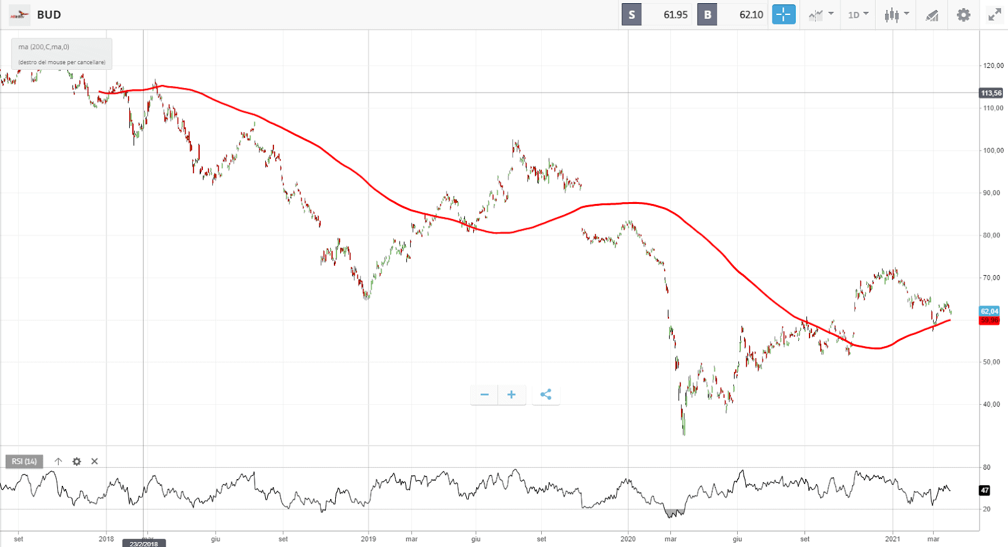Open the RSI indicator settings gear
Screen dimensions: 1008x547
pyautogui.click(x=77, y=461)
